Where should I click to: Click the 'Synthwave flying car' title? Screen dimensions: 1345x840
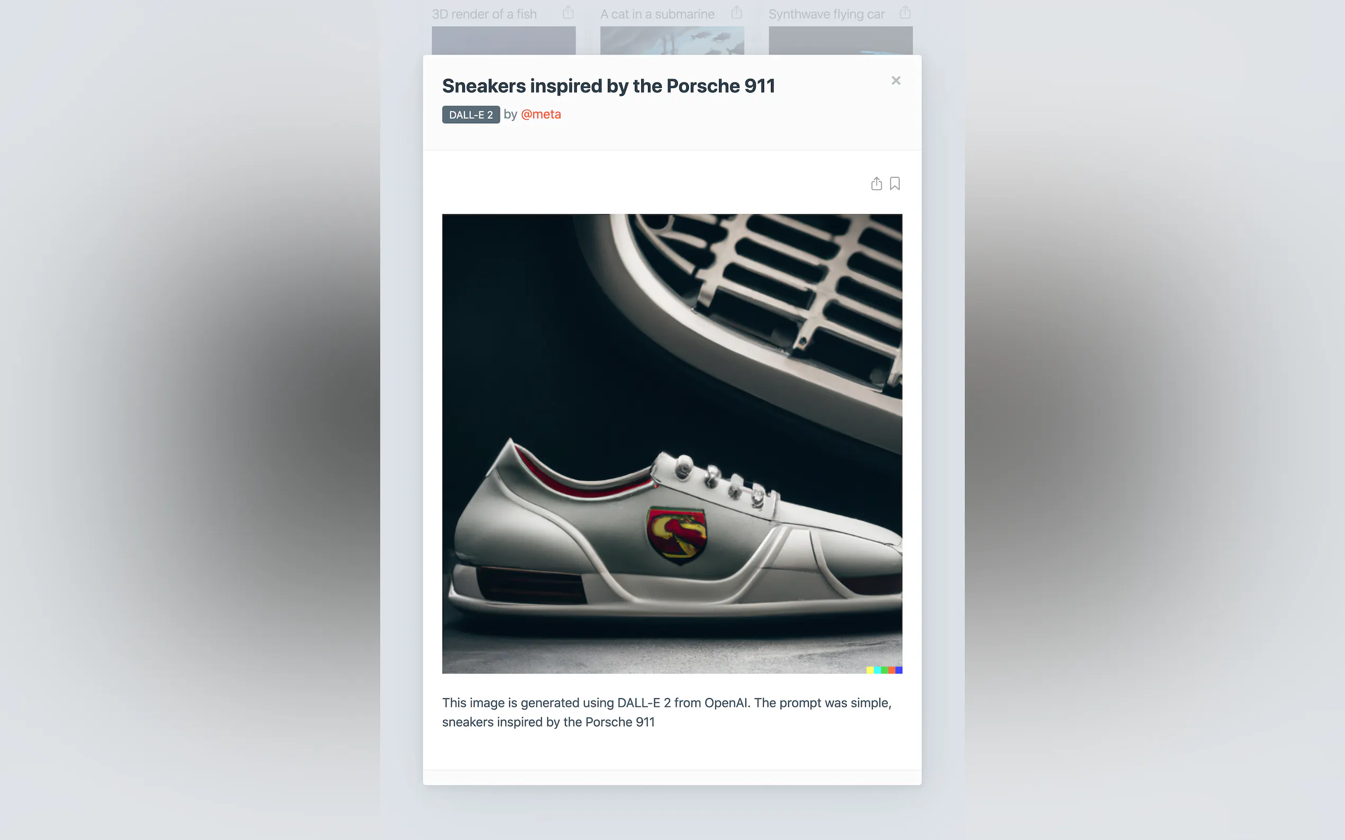pos(826,14)
